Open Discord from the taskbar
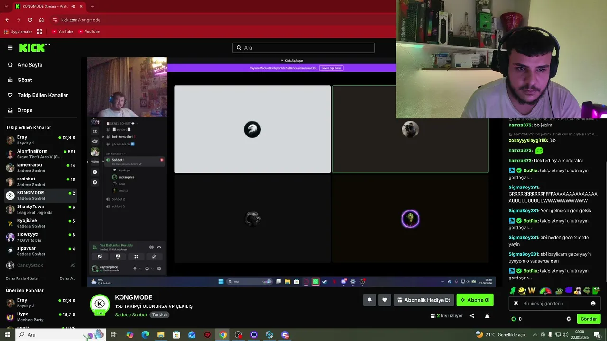The image size is (607, 341). 285,335
